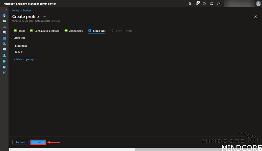Open Endpoint security shield icon
This screenshot has width=262, height=151.
tap(4, 44)
